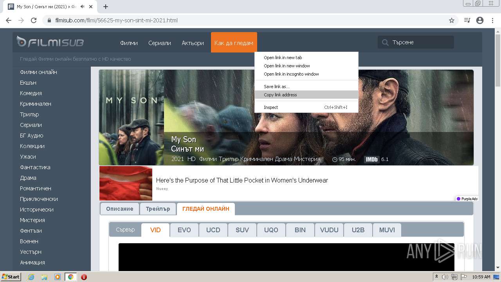
Task: Switch to Chrome in the taskbar
Action: click(70, 277)
